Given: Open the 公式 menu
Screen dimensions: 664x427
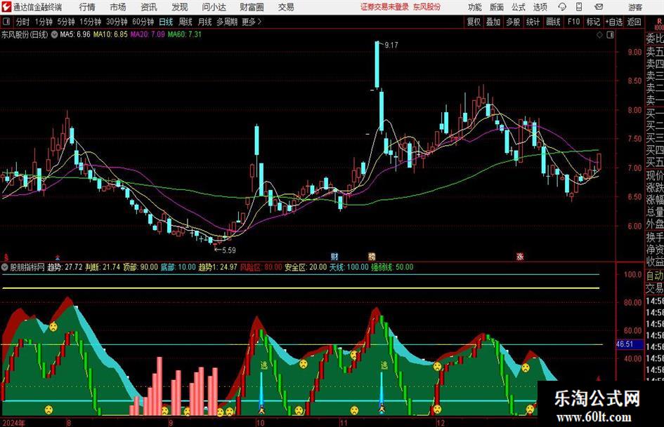Looking at the screenshot, I should click(518, 7).
